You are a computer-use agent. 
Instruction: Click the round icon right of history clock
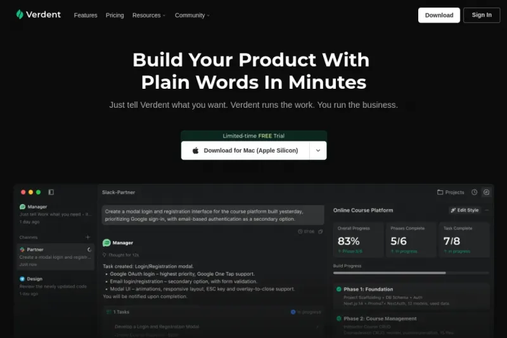point(486,192)
